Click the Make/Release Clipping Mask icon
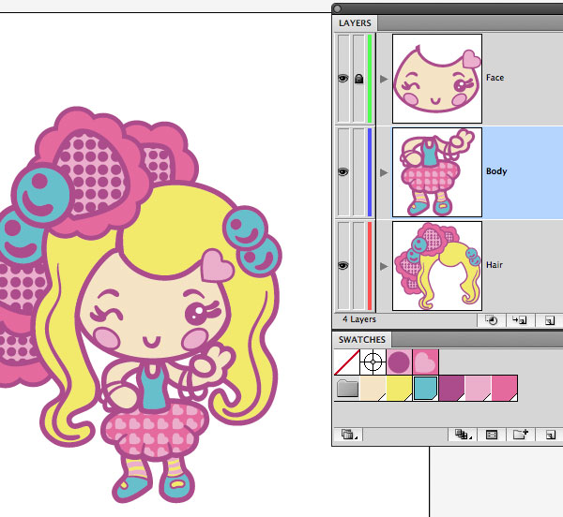Viewport: 563px width, 517px height. [x=491, y=320]
